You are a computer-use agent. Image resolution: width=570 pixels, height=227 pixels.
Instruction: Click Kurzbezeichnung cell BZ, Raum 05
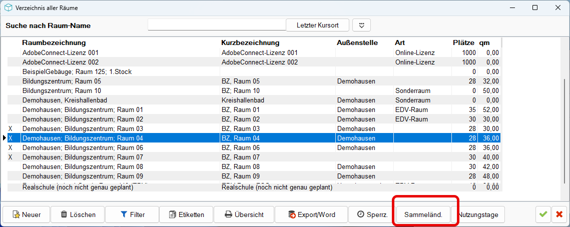point(240,81)
